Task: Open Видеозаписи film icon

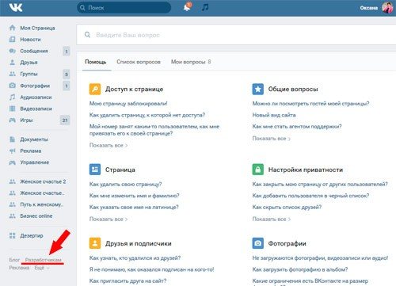Action: [x=12, y=109]
